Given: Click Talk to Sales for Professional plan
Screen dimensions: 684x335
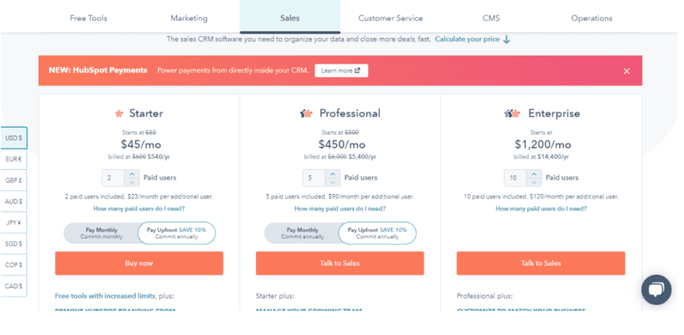Looking at the screenshot, I should [x=340, y=263].
